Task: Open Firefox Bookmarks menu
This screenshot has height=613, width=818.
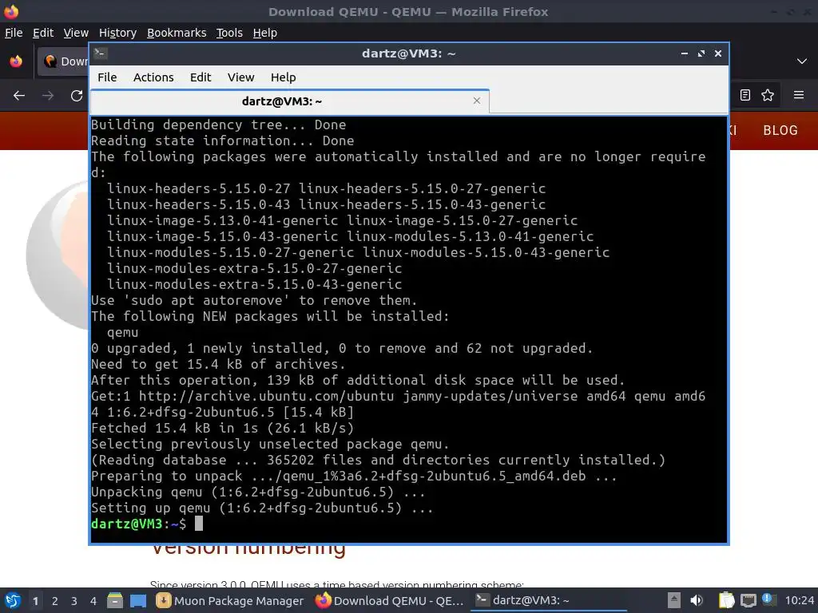Action: click(177, 33)
